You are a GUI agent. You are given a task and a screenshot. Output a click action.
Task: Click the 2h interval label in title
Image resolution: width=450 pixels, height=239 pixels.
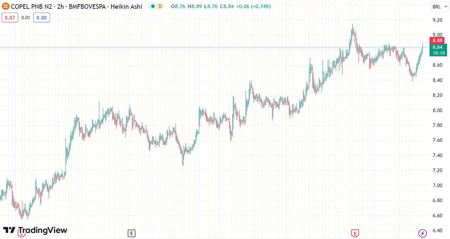point(60,6)
